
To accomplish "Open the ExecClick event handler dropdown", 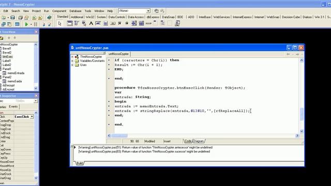I will [x=32, y=117].
